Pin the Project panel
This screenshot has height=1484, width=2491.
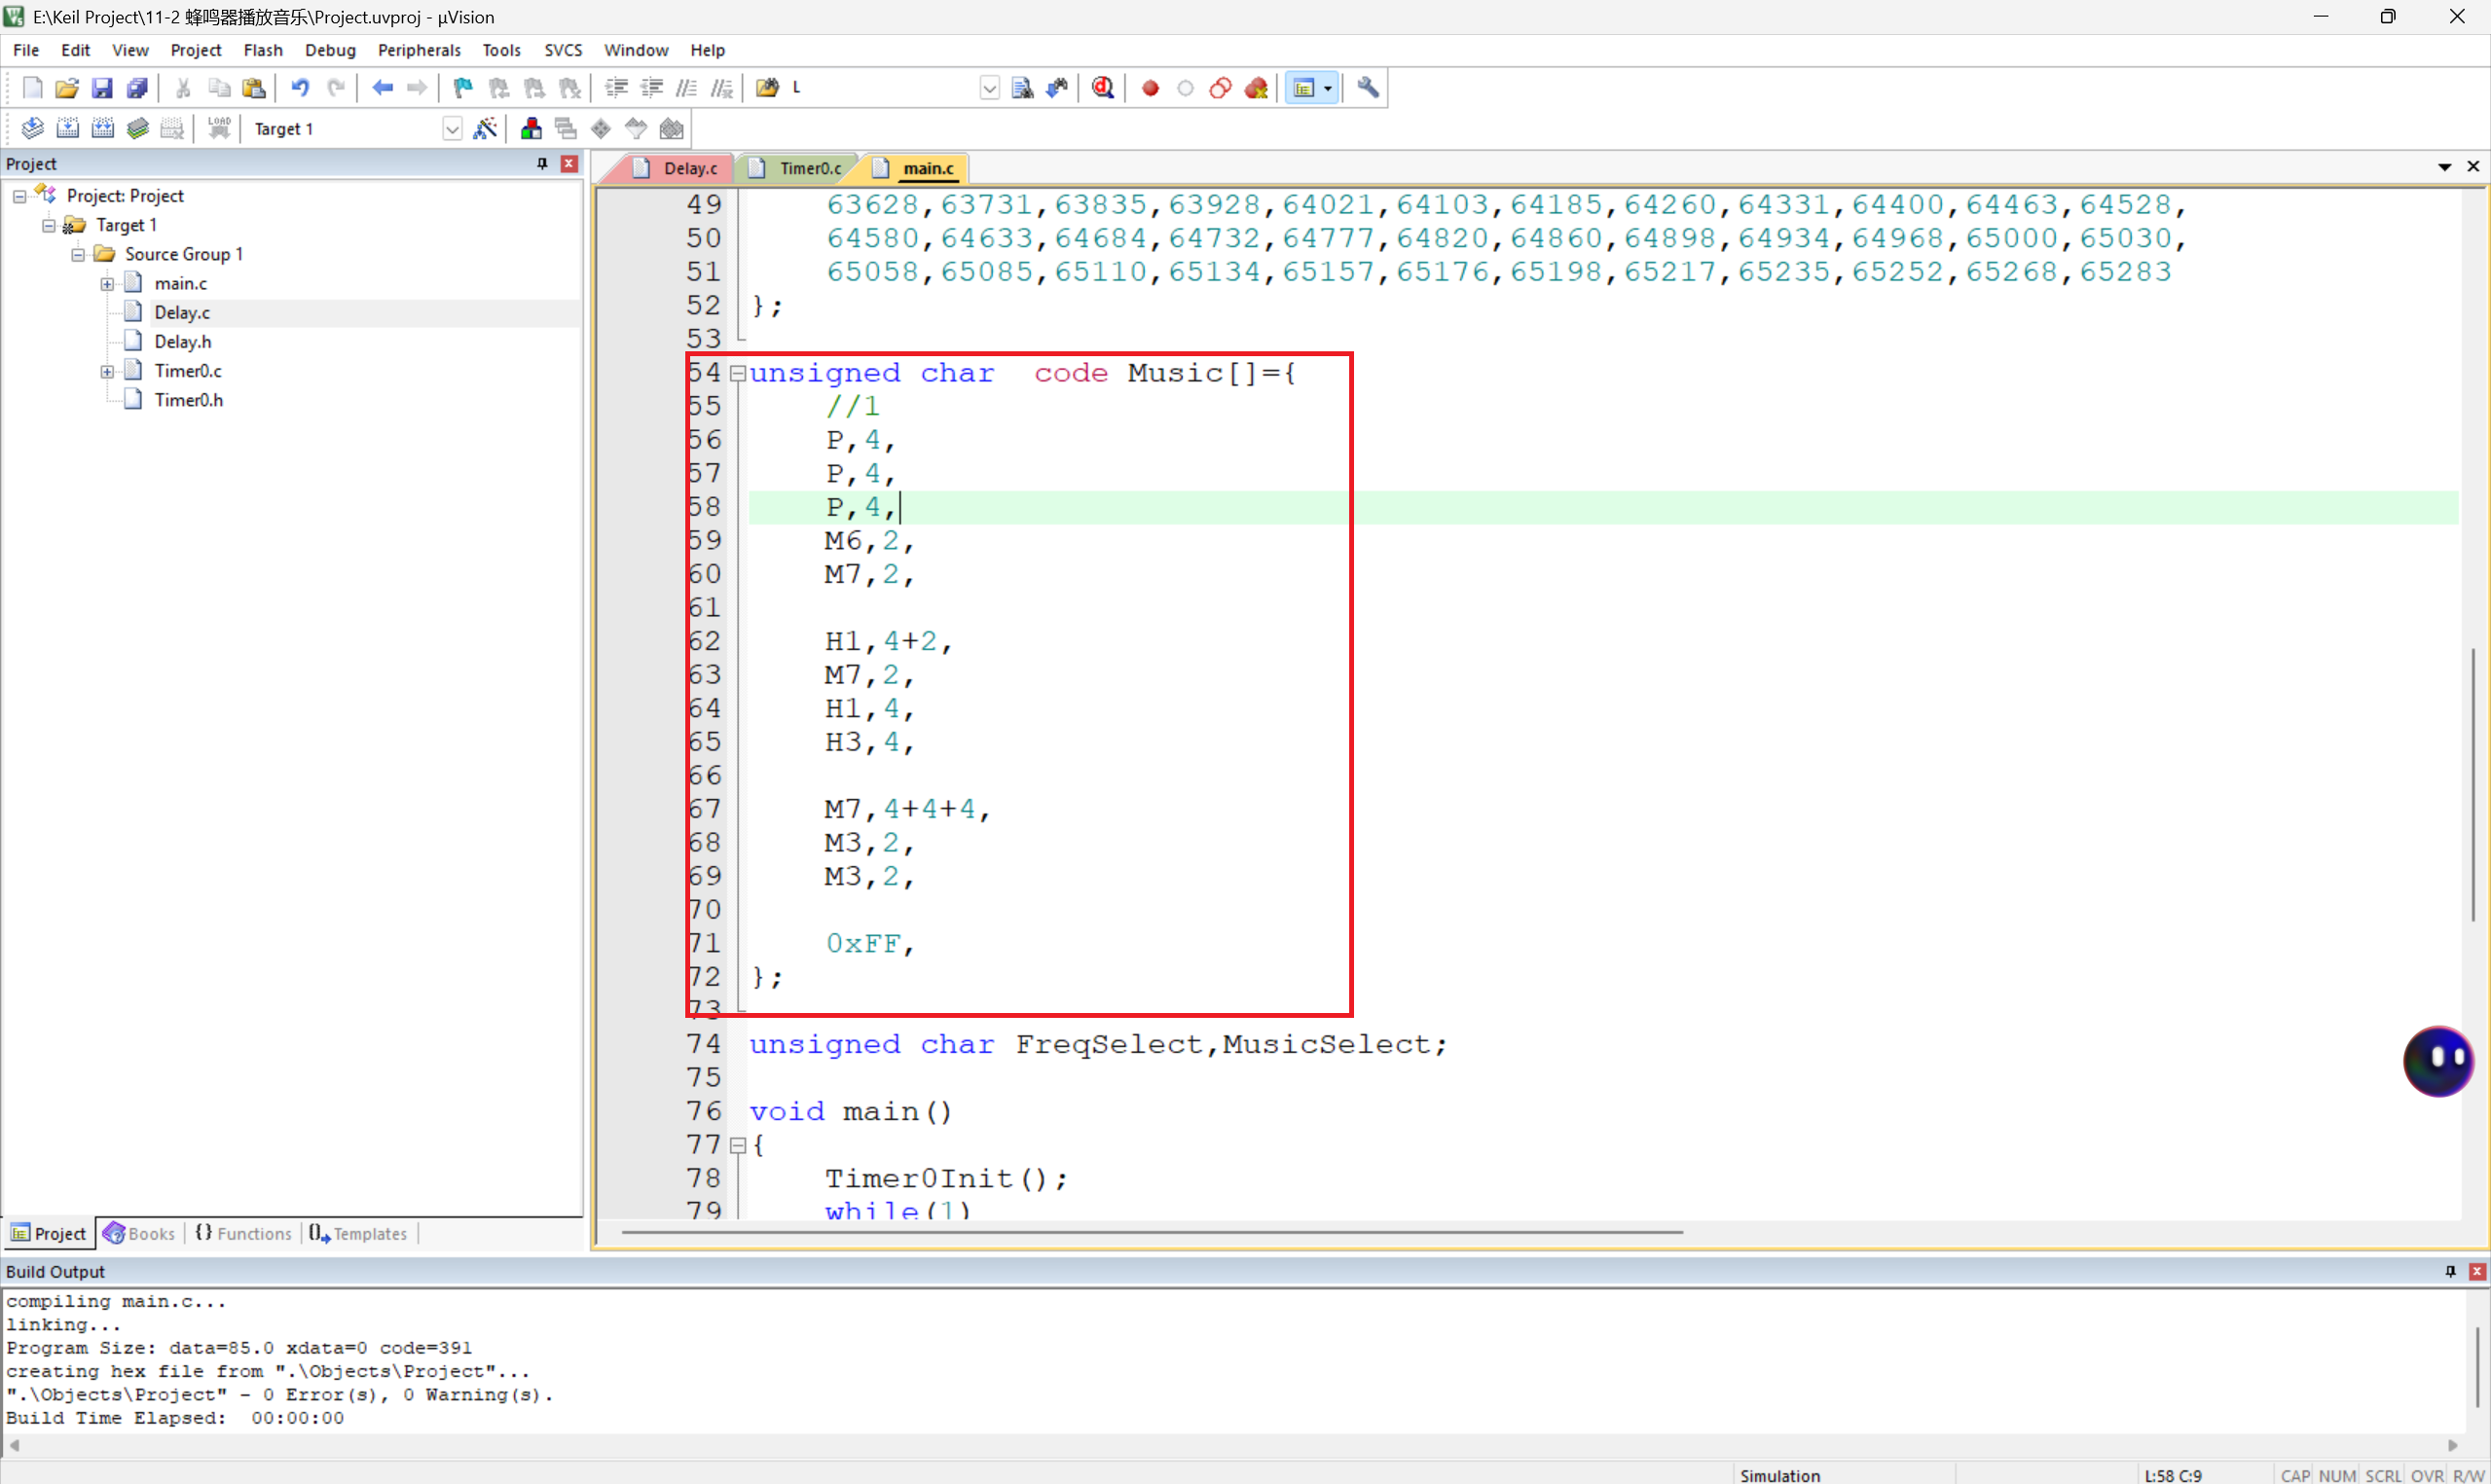coord(542,163)
